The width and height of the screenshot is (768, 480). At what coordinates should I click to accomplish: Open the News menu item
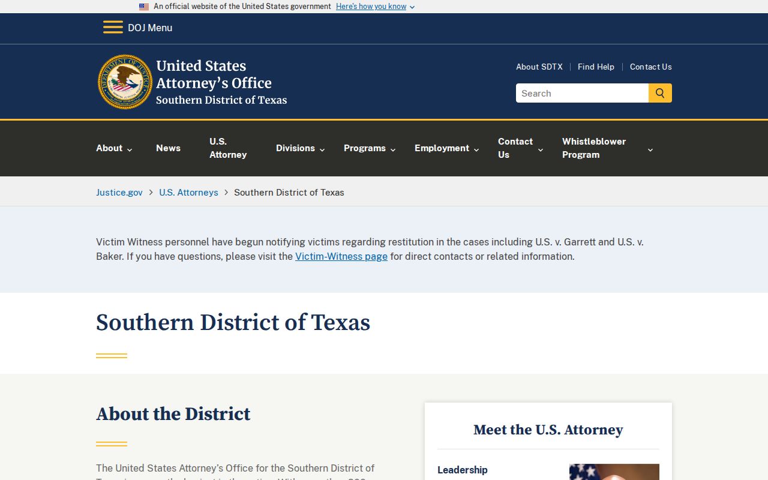168,148
